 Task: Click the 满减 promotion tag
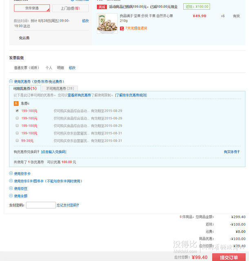coord(102,7)
